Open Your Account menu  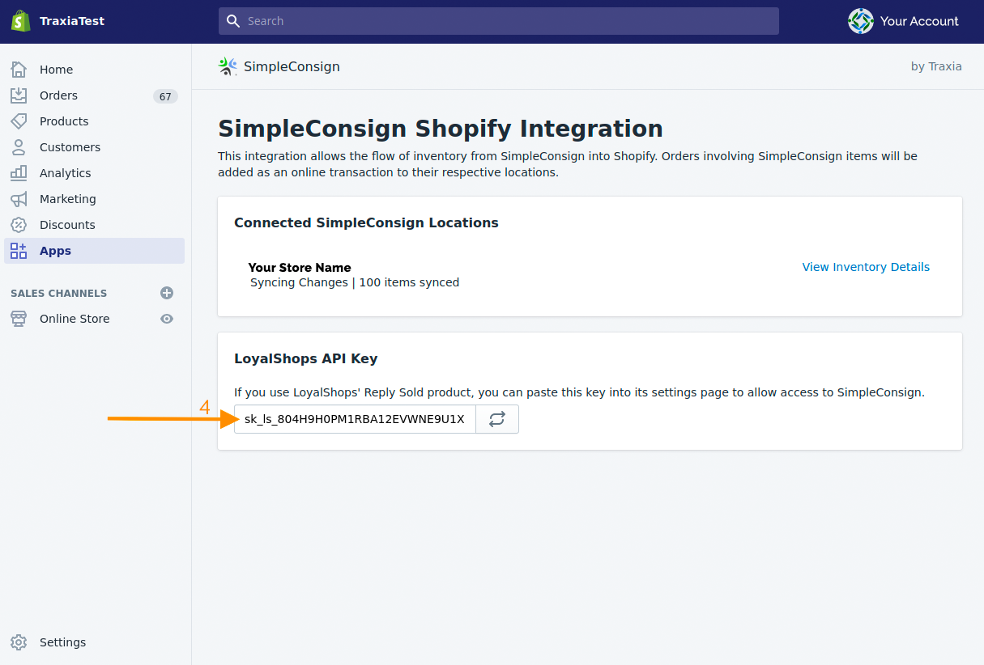pos(903,21)
